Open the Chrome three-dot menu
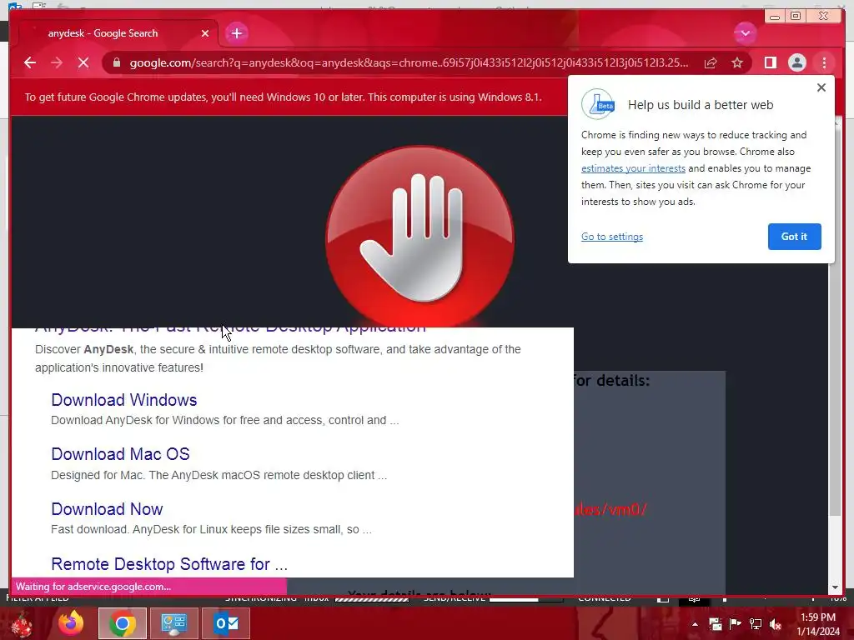The image size is (854, 640). (x=824, y=62)
